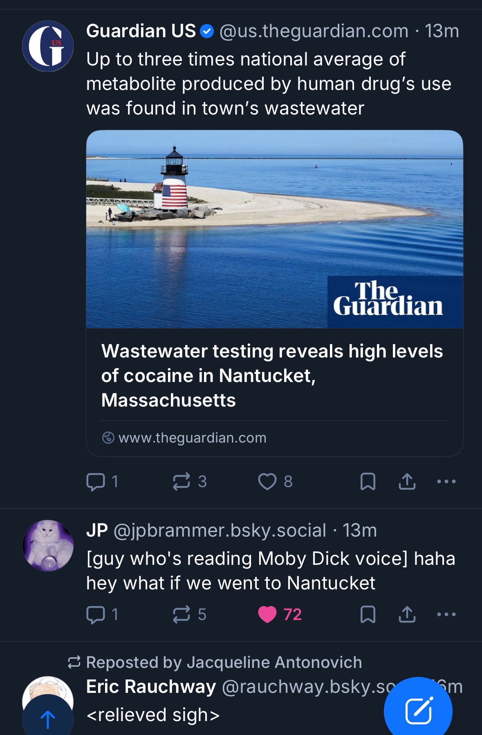
Task: Compose a new post
Action: click(x=418, y=711)
